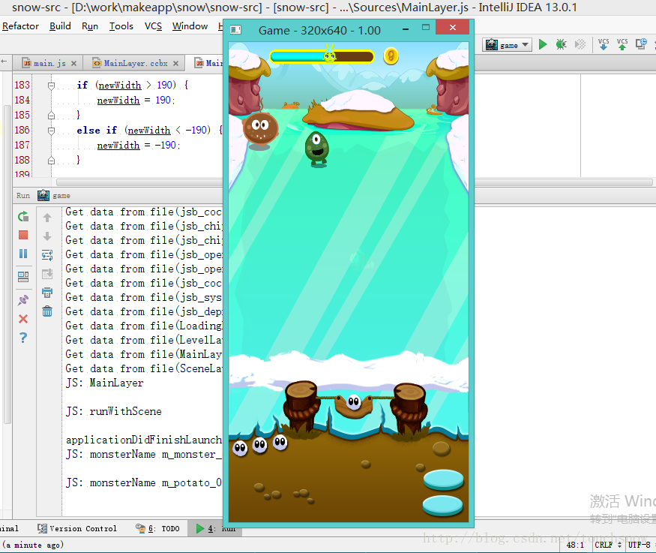Click the upper blue round button in the game
This screenshot has height=553, width=656.
point(444,479)
